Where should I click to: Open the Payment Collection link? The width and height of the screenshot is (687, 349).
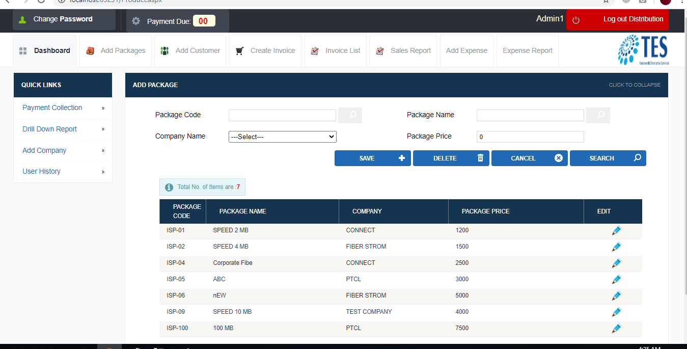[52, 108]
